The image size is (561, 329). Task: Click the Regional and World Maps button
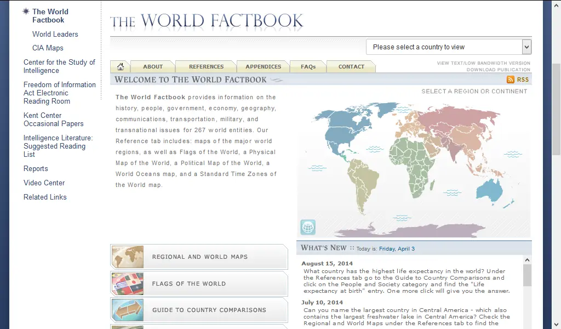[199, 257]
